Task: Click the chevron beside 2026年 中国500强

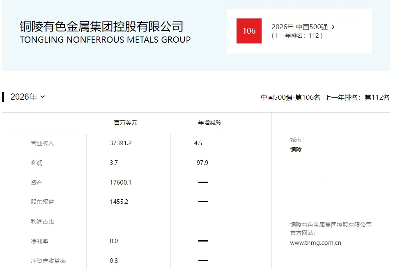Action: (x=333, y=27)
